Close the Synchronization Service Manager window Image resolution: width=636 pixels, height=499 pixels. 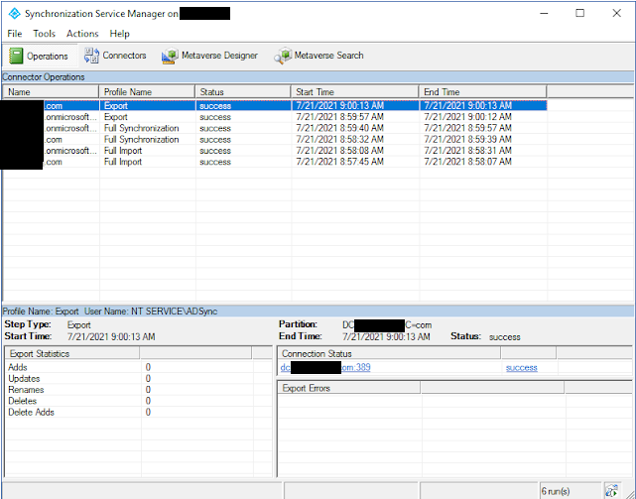(616, 13)
